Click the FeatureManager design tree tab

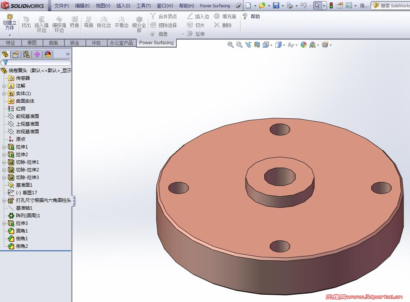(x=5, y=54)
